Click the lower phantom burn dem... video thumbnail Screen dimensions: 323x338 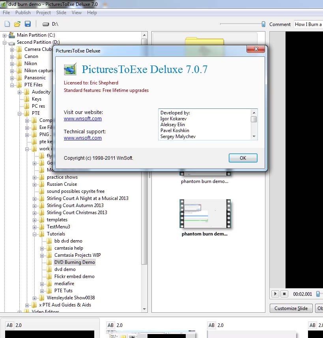pyautogui.click(x=205, y=214)
